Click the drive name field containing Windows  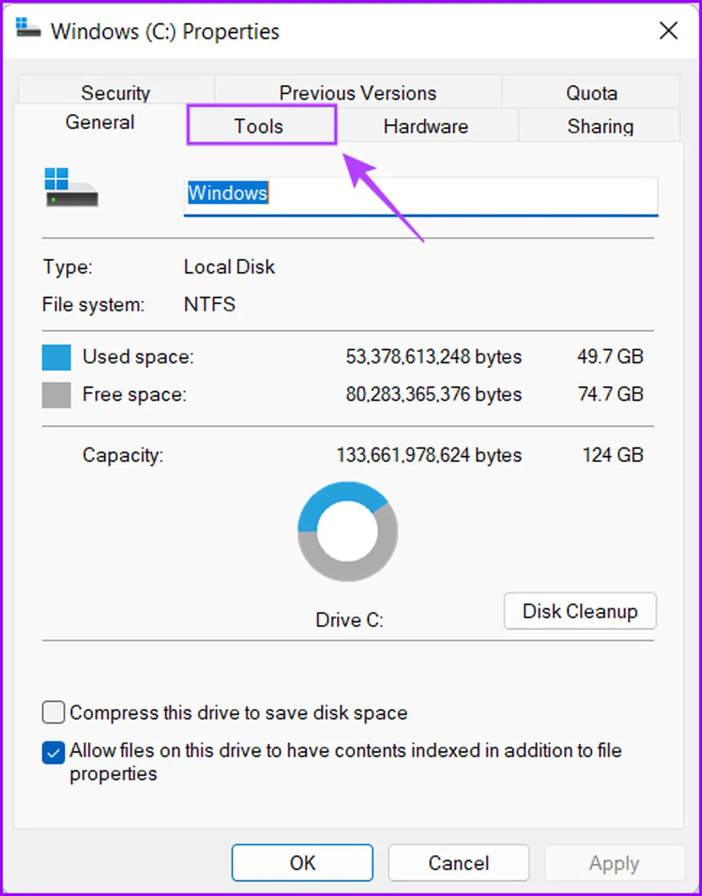click(421, 195)
